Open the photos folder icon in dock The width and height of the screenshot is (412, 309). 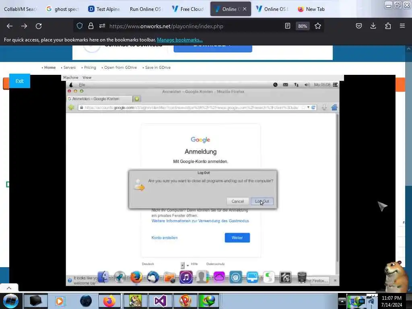[169, 278]
